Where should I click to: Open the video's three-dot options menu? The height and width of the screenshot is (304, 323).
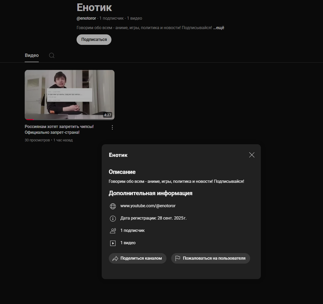coord(112,127)
